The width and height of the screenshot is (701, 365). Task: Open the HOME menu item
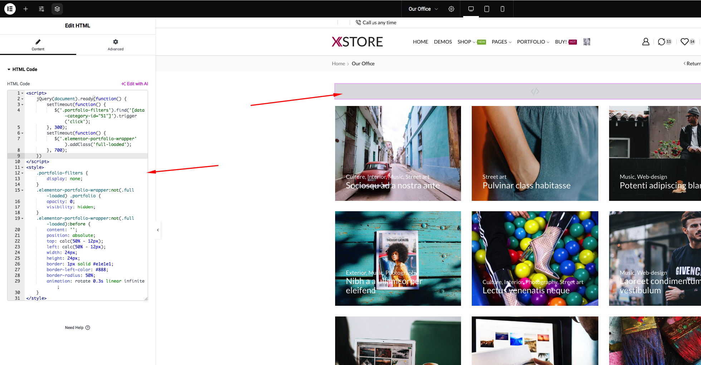[421, 42]
